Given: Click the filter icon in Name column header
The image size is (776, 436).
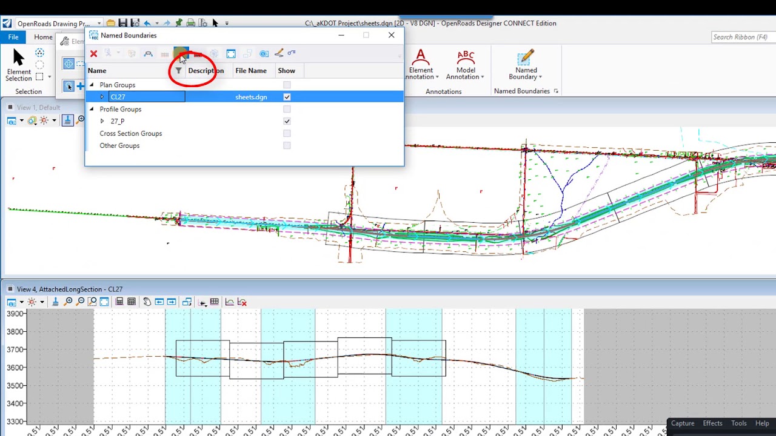Looking at the screenshot, I should click(178, 71).
